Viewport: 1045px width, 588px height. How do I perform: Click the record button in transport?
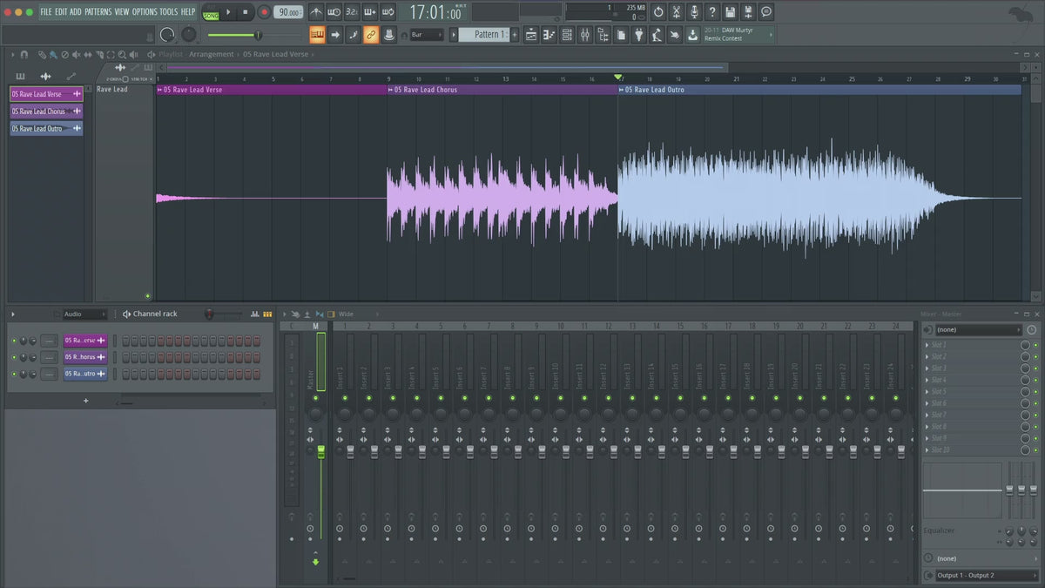coord(264,12)
